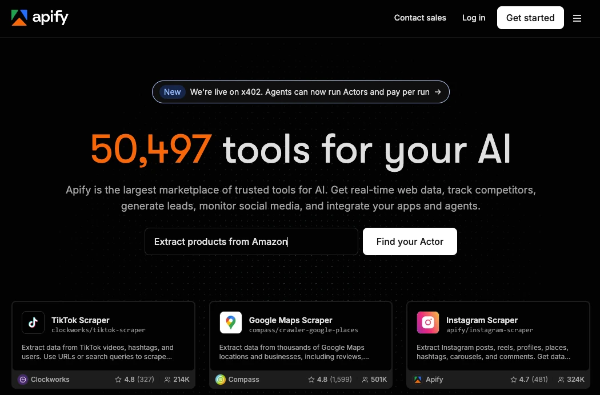Open the Instagram Scraper card title
The width and height of the screenshot is (600, 395).
(482, 320)
